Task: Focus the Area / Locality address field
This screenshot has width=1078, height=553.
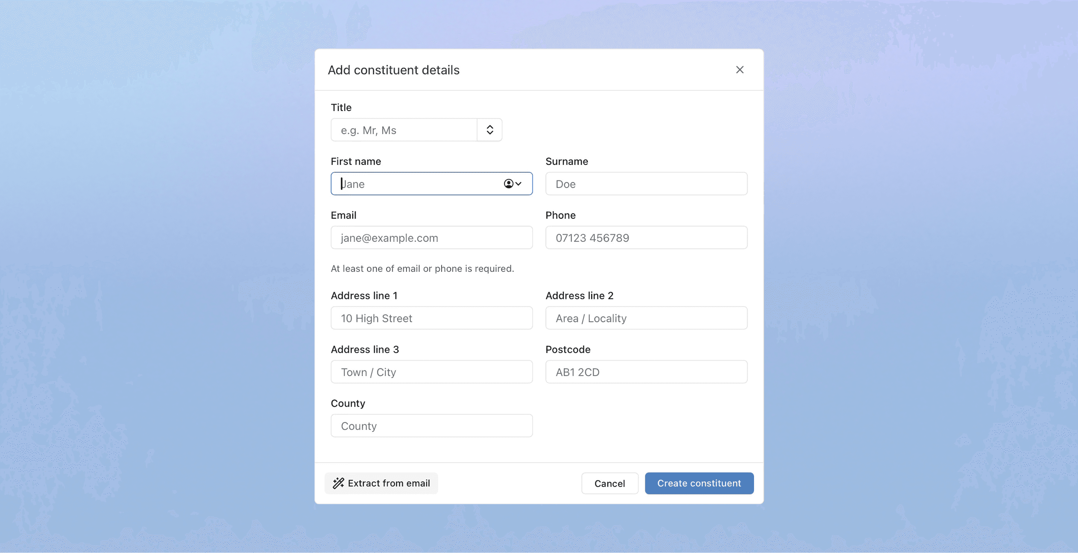Action: pos(646,318)
